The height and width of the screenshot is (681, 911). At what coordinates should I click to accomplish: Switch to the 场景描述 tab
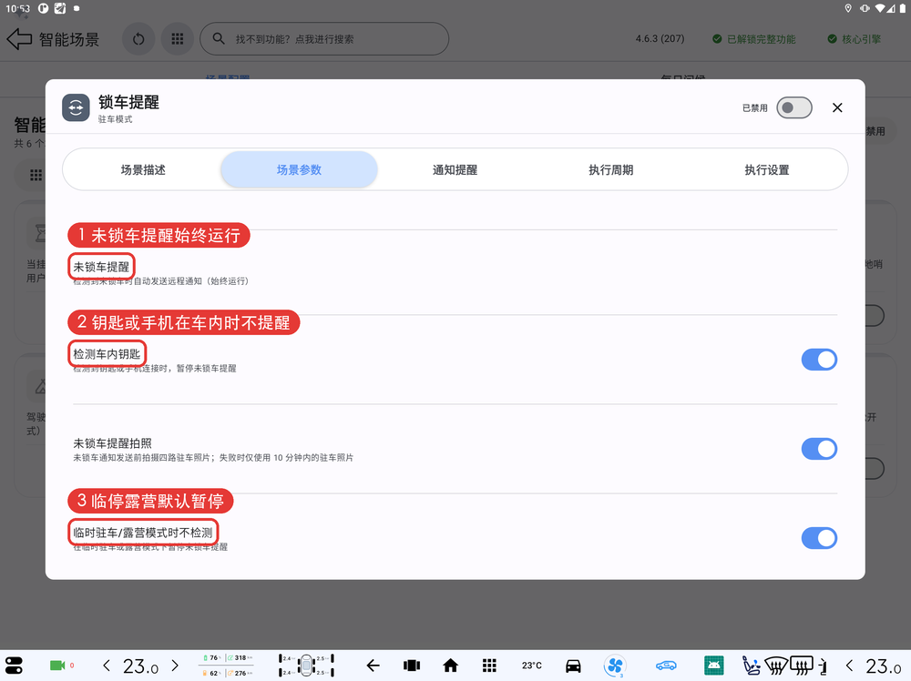[143, 169]
